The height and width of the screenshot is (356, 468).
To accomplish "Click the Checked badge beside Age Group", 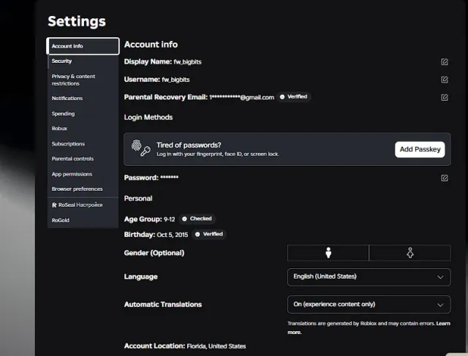I will click(197, 219).
